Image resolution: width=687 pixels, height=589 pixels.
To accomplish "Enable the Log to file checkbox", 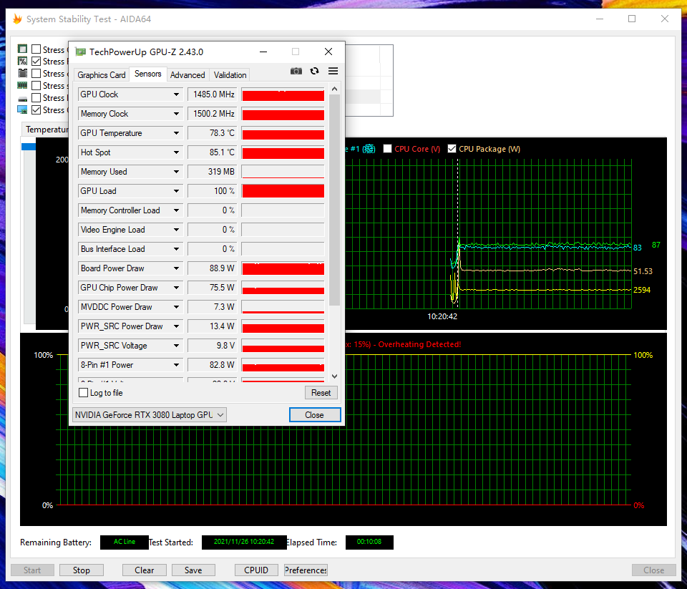I will [83, 393].
